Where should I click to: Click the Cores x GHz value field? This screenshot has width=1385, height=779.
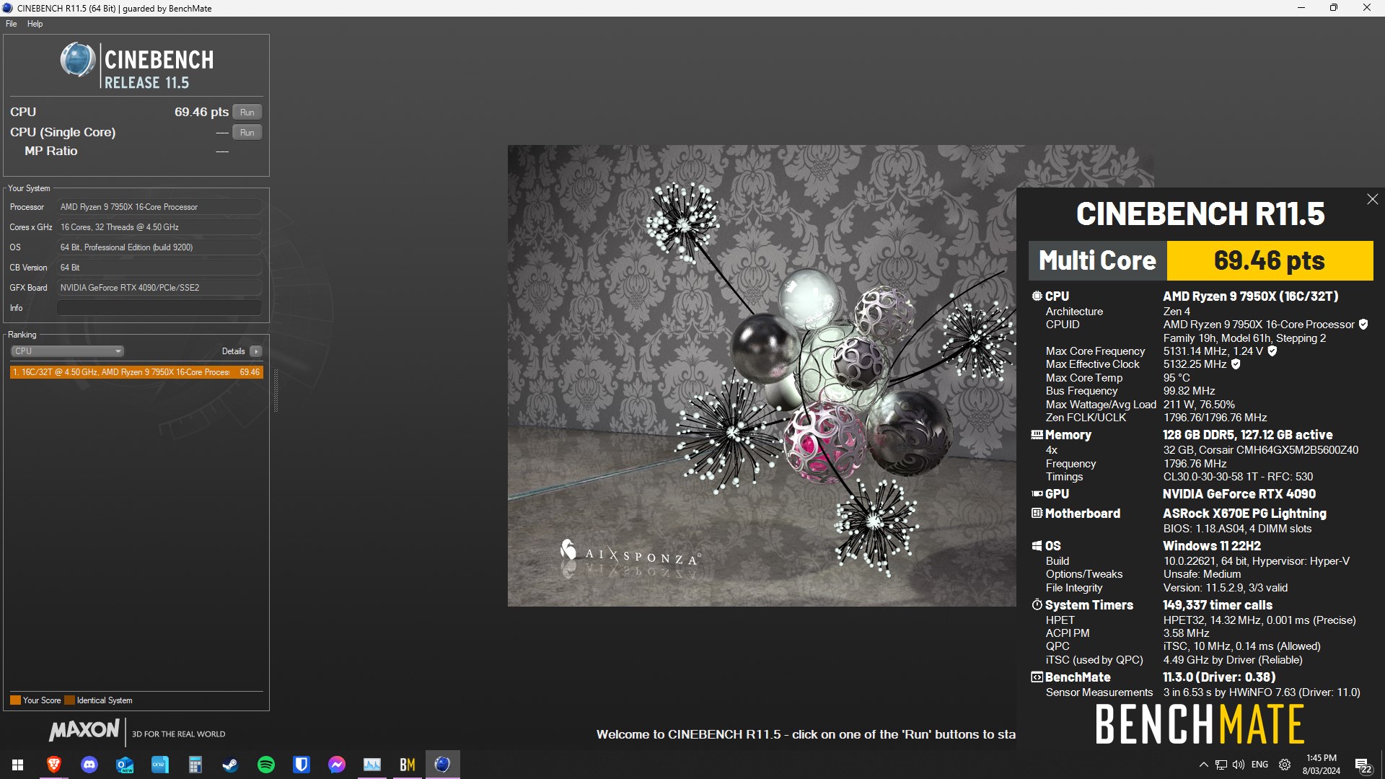(x=159, y=227)
